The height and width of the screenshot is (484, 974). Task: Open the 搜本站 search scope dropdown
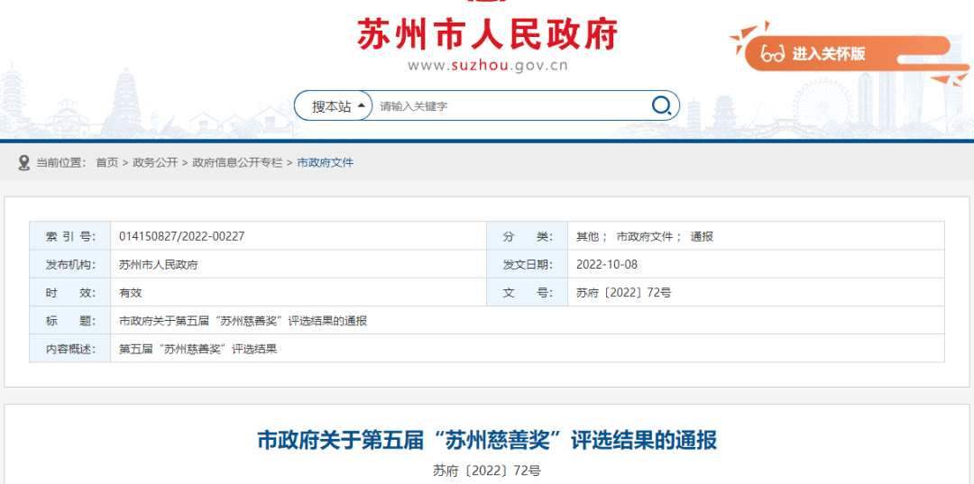tap(338, 105)
